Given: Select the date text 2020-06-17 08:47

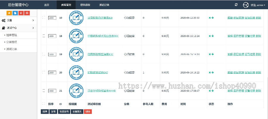Looking at the screenshot, I should (x=190, y=91).
